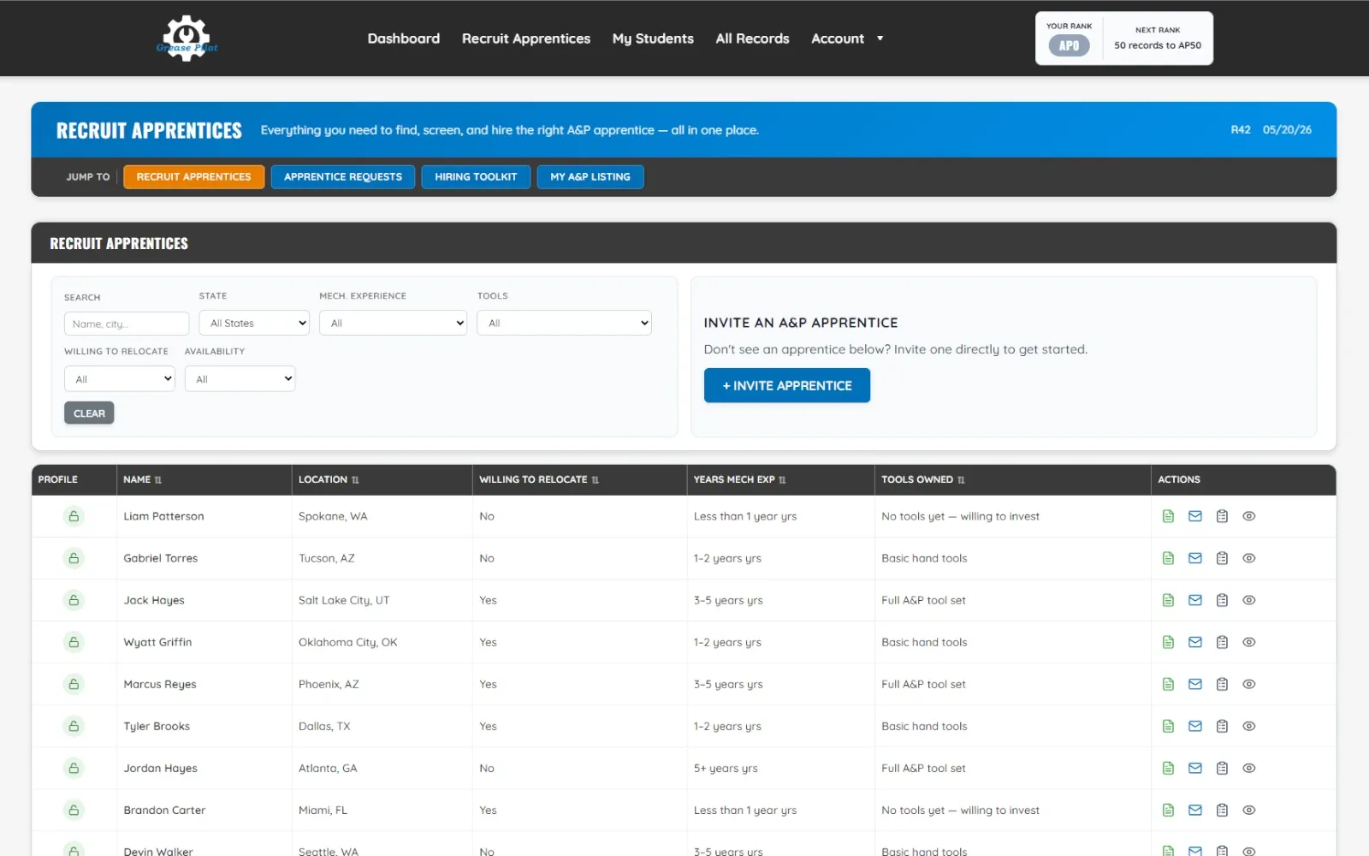Jump to My A&P Listing section

click(x=590, y=176)
